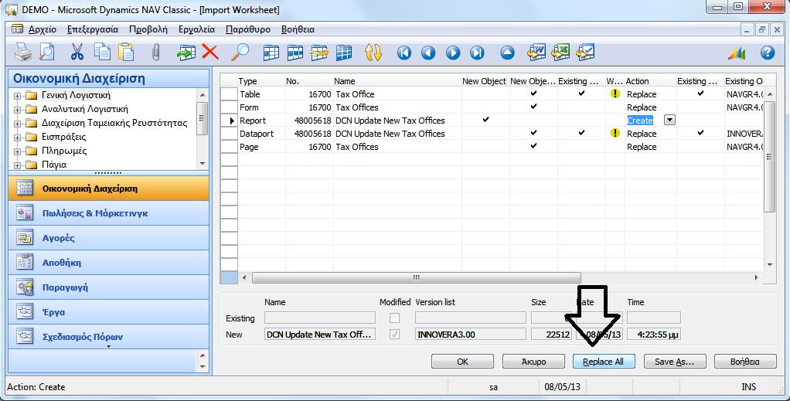Click the Show All toolbar icon
The height and width of the screenshot is (401, 790).
344,53
